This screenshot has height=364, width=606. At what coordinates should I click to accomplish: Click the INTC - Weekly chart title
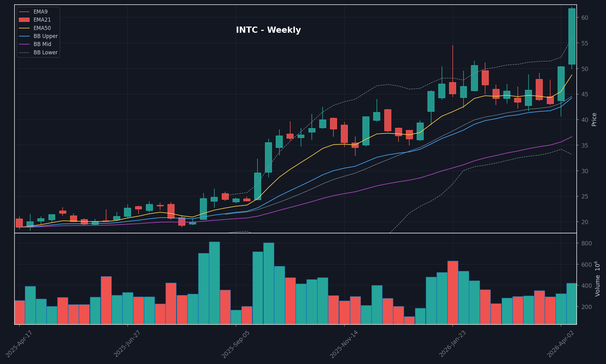point(268,30)
